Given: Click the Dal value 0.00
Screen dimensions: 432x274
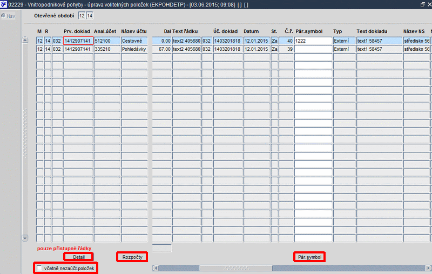Looking at the screenshot, I should click(161, 41).
